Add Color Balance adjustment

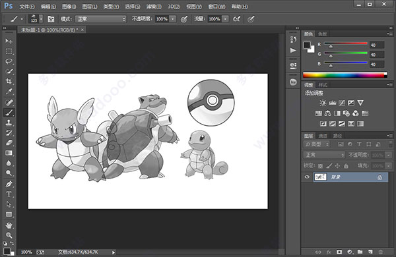click(x=328, y=113)
